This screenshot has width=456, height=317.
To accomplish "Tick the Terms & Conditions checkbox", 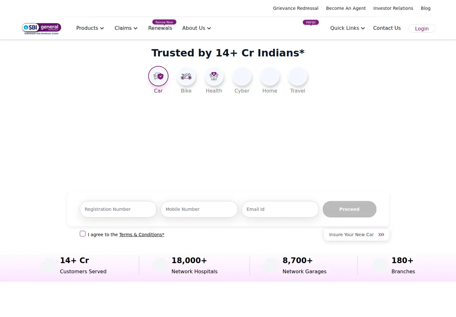I will coord(83,234).
